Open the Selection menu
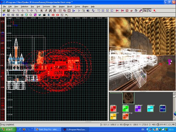The height and width of the screenshot is (132, 176). (24, 7)
